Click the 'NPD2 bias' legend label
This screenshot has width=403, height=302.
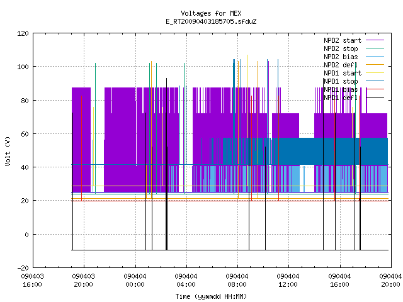click(341, 57)
